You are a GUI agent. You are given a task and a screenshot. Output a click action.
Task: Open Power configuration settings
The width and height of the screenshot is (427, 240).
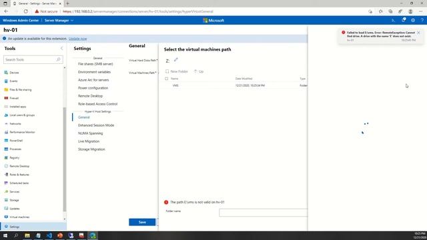[x=93, y=88]
